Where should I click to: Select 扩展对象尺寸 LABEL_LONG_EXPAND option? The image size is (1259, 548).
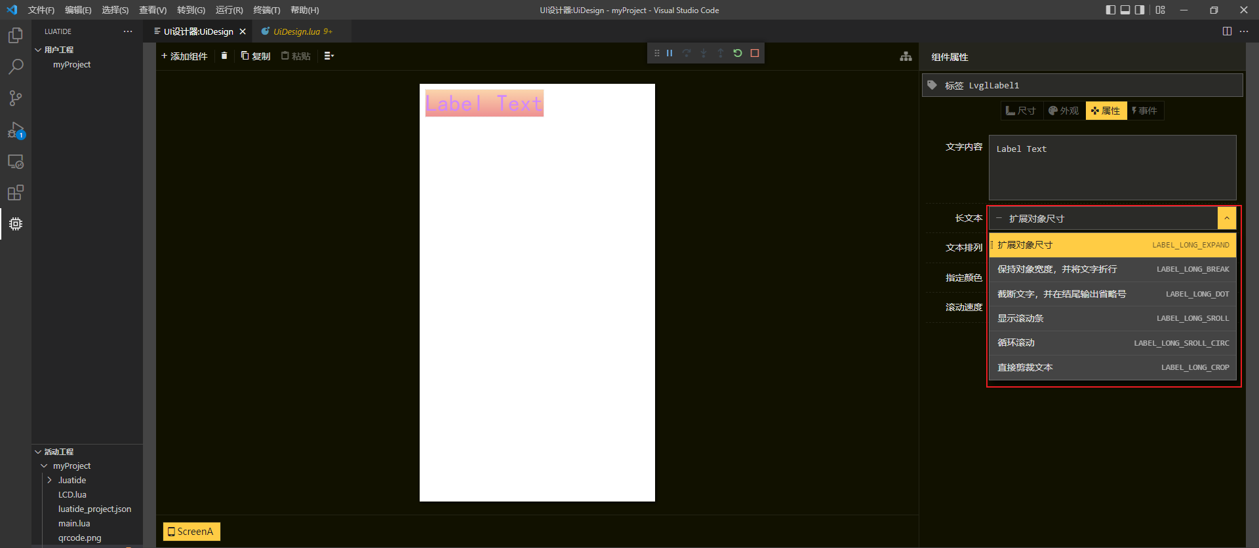coord(1113,245)
